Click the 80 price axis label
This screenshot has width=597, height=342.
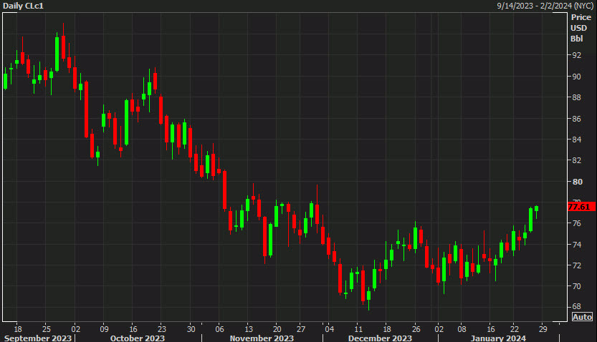[577, 182]
